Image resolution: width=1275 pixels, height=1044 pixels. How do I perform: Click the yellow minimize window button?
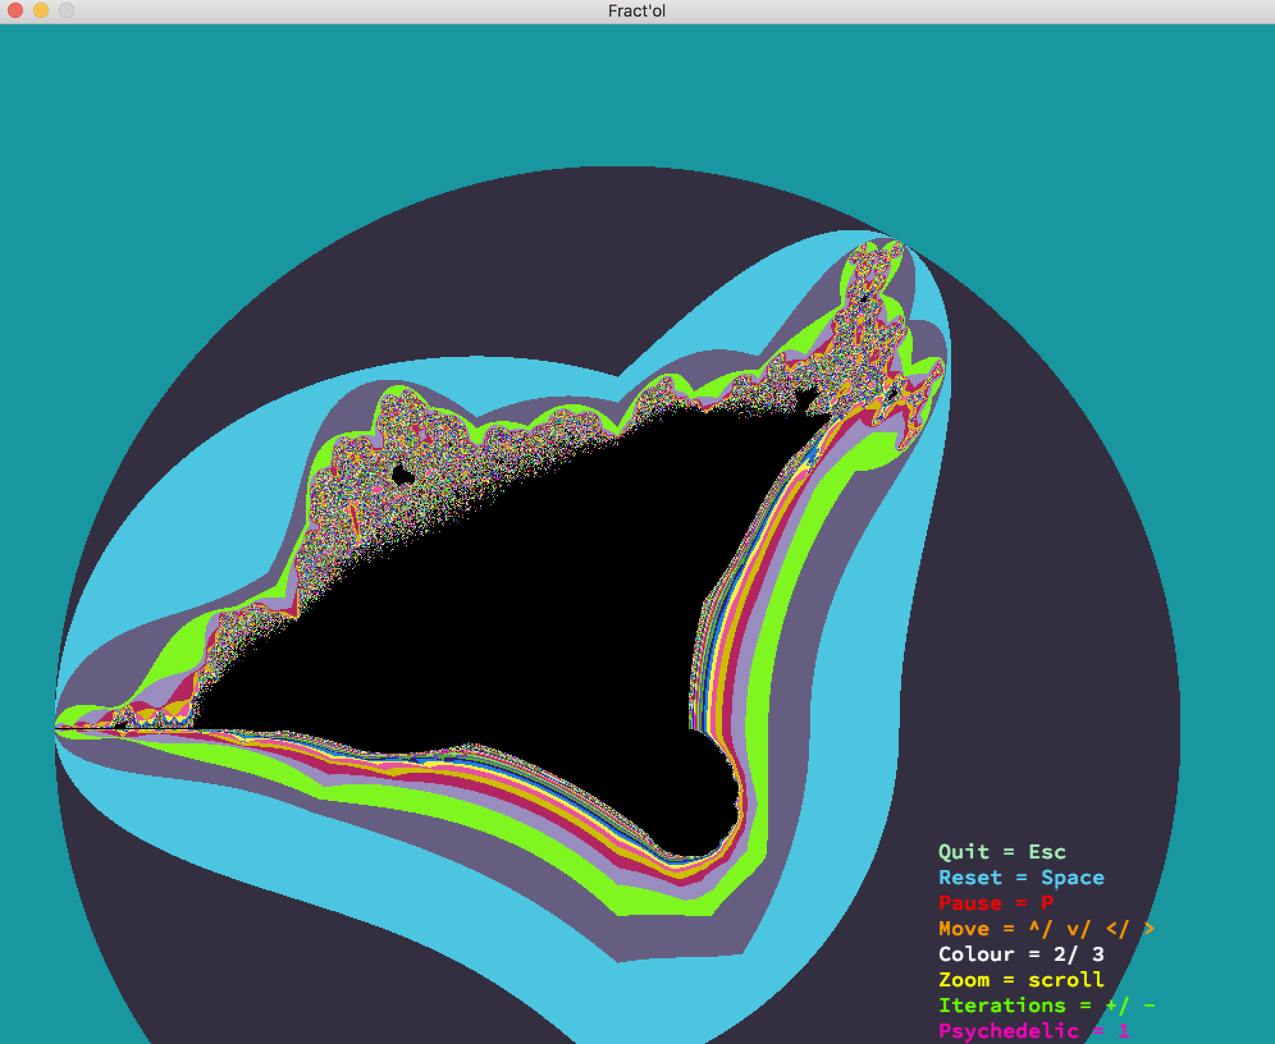click(x=41, y=10)
